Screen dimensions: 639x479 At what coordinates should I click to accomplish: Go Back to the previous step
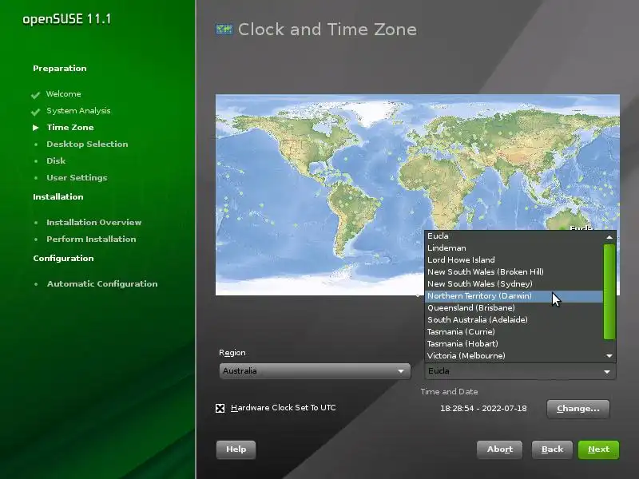click(552, 449)
